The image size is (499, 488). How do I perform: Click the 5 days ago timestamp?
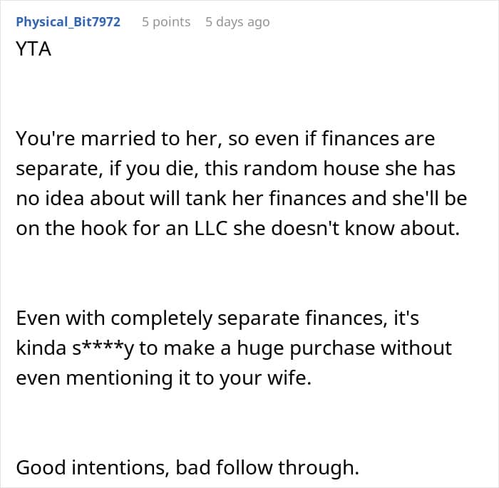coord(237,22)
